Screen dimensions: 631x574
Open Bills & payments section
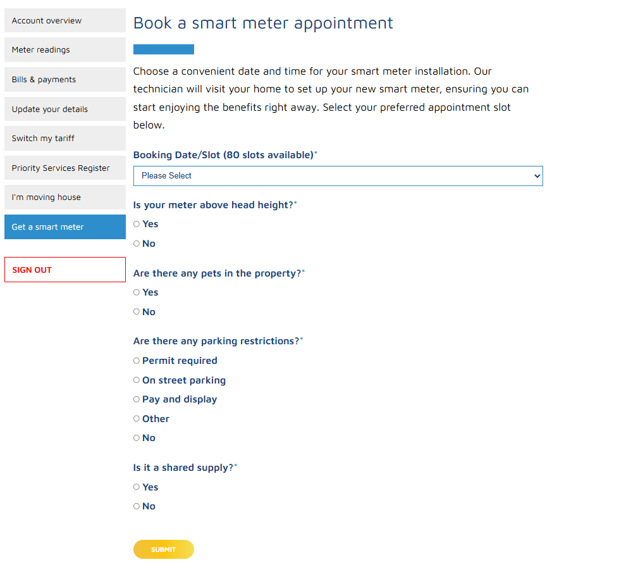click(x=65, y=80)
